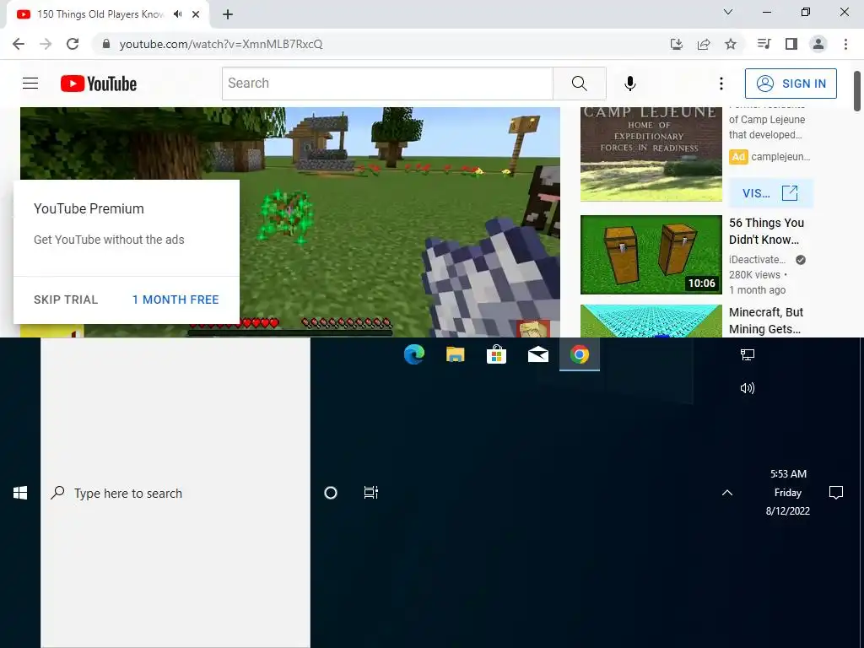Open '56 Things You Didn't Know' thumbnail

pyautogui.click(x=651, y=255)
